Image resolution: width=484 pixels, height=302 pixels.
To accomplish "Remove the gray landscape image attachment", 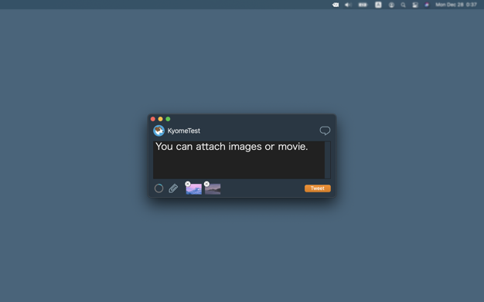I will click(206, 184).
